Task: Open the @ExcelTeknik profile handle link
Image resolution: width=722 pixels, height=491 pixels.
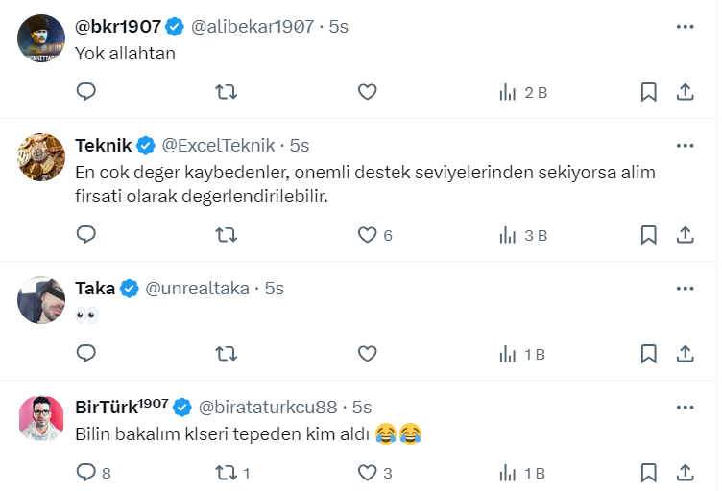Action: point(218,146)
